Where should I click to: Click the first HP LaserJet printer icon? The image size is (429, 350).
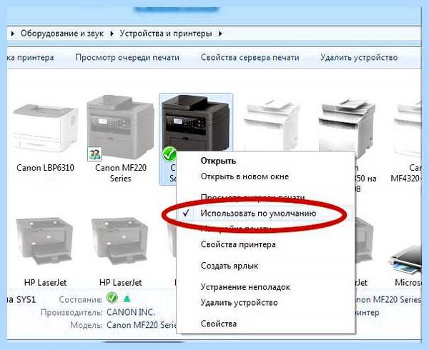(44, 241)
